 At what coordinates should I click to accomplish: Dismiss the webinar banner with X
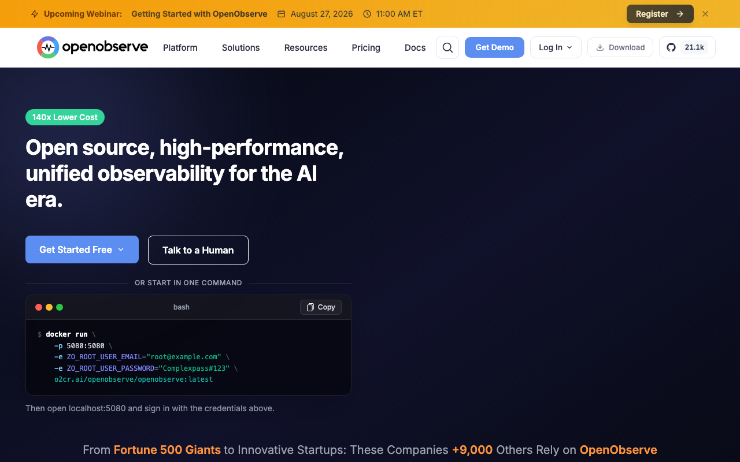(705, 14)
